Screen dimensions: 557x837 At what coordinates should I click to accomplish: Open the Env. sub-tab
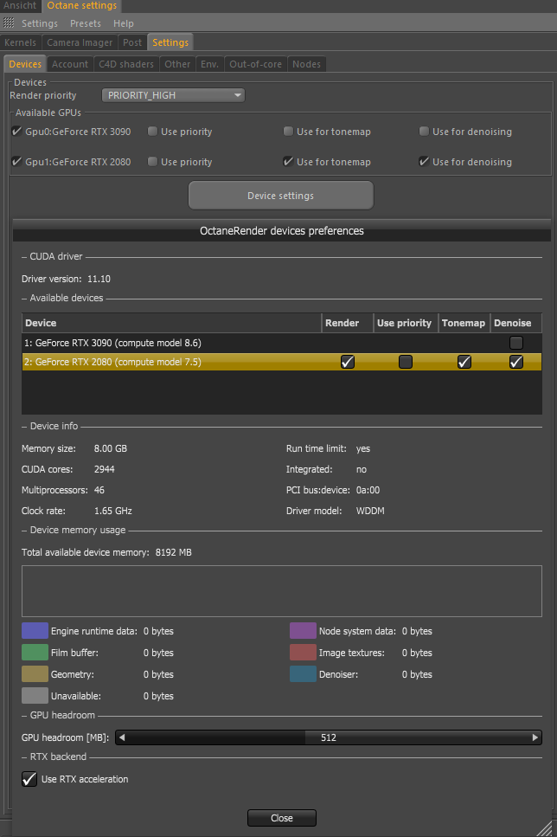[209, 64]
